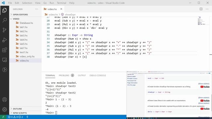Image resolution: width=212 pixels, height=119 pixels.
Task: Place cursor on line 38 showExpr (Var x)
Action: point(71,57)
